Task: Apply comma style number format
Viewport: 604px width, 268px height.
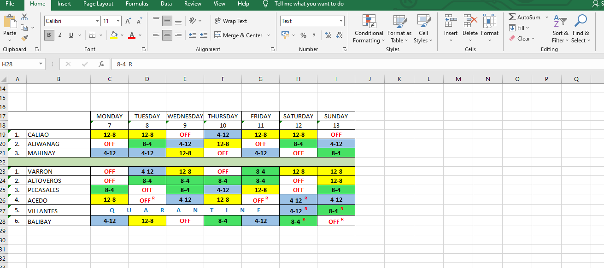Action: pos(314,35)
